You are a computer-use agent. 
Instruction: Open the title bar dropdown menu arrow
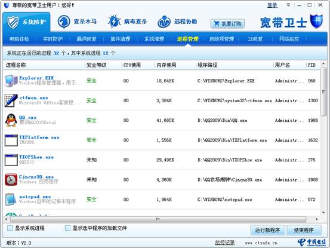[x=288, y=5]
